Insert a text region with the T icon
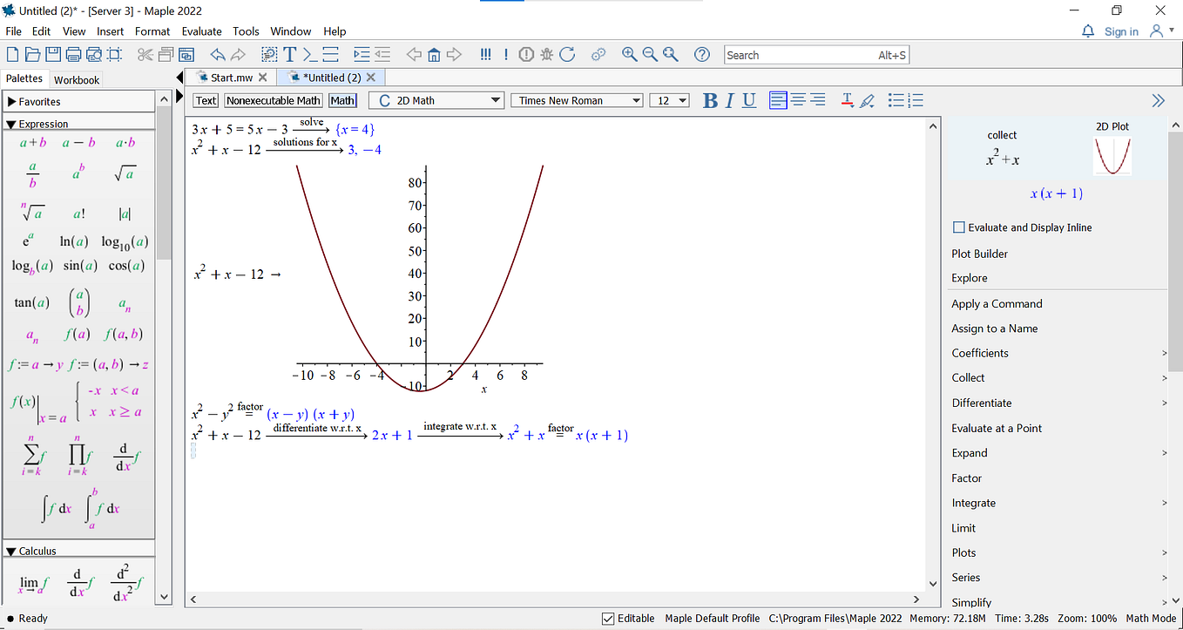This screenshot has width=1183, height=630. tap(290, 55)
